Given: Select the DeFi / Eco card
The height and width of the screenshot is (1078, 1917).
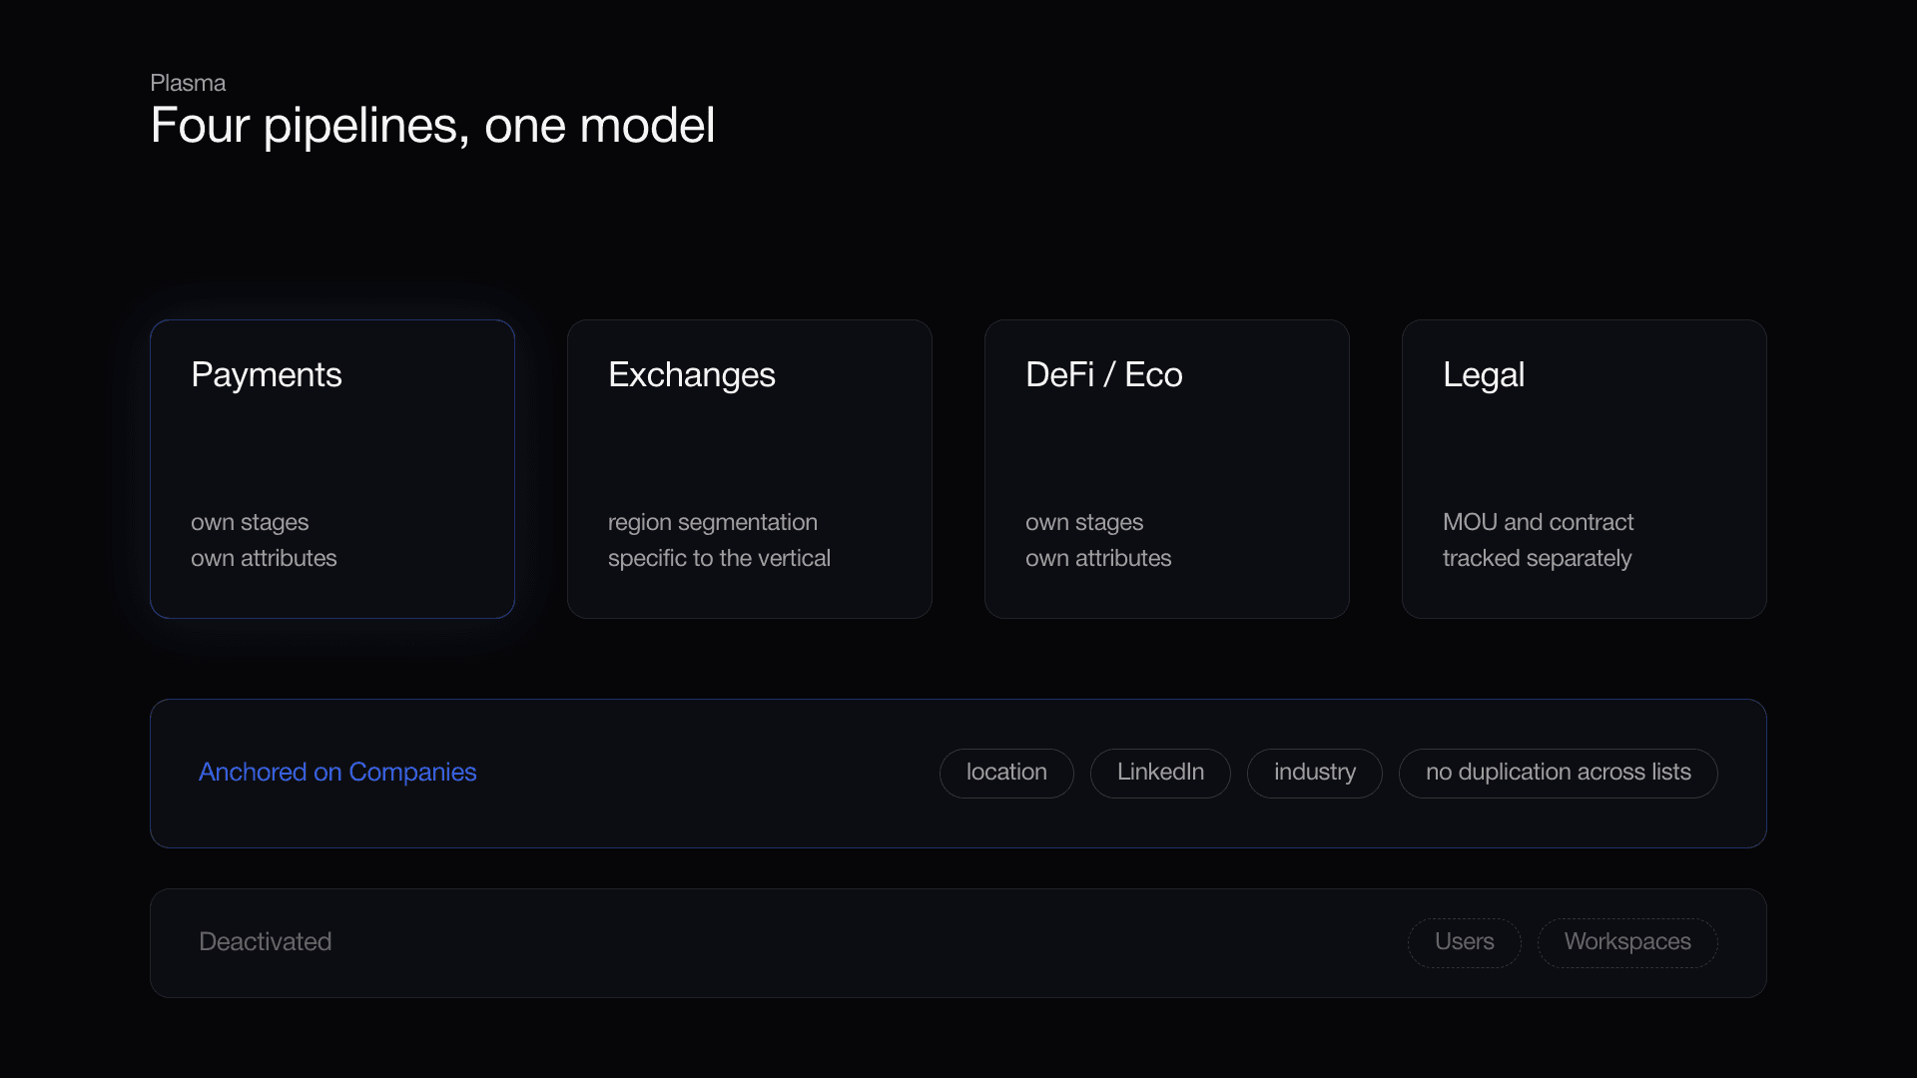Looking at the screenshot, I should click(1167, 469).
